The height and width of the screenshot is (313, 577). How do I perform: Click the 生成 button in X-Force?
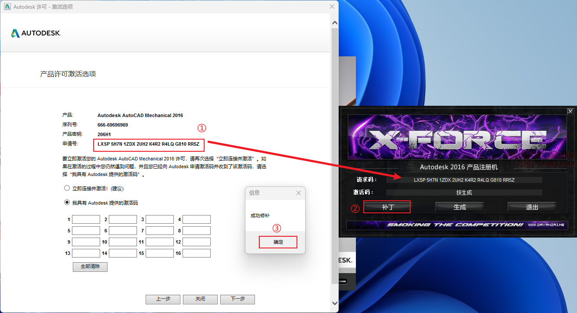click(x=460, y=207)
